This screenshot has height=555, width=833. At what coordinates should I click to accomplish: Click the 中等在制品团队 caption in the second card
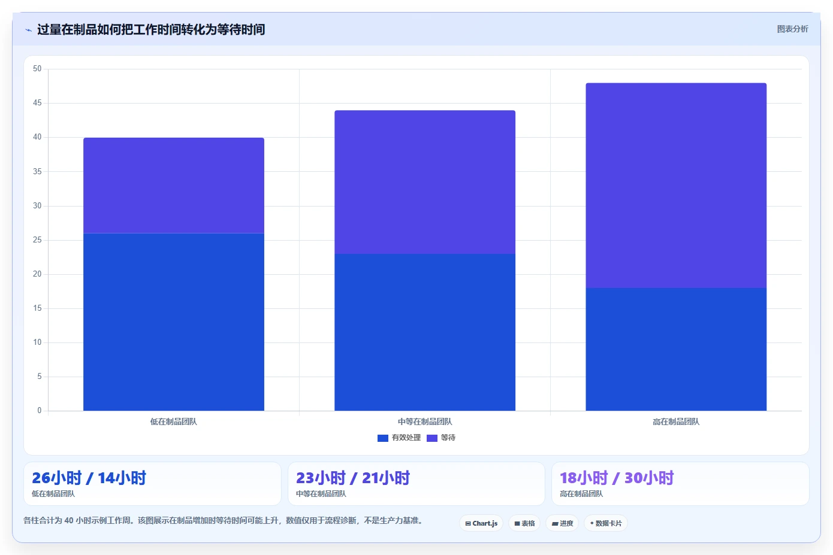(321, 494)
